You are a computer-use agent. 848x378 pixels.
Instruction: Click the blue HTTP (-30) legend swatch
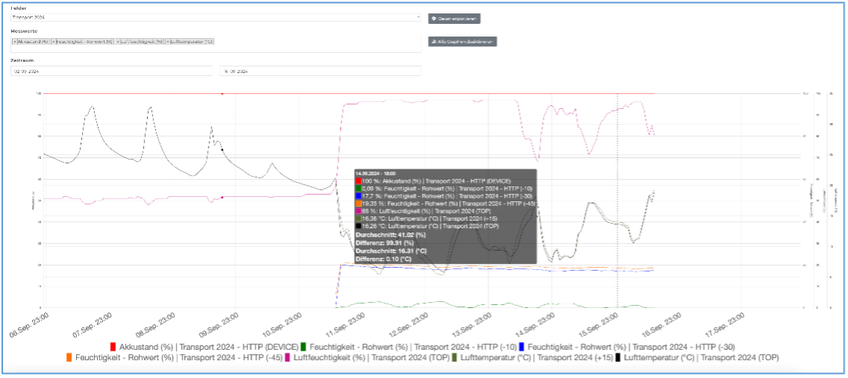point(521,347)
